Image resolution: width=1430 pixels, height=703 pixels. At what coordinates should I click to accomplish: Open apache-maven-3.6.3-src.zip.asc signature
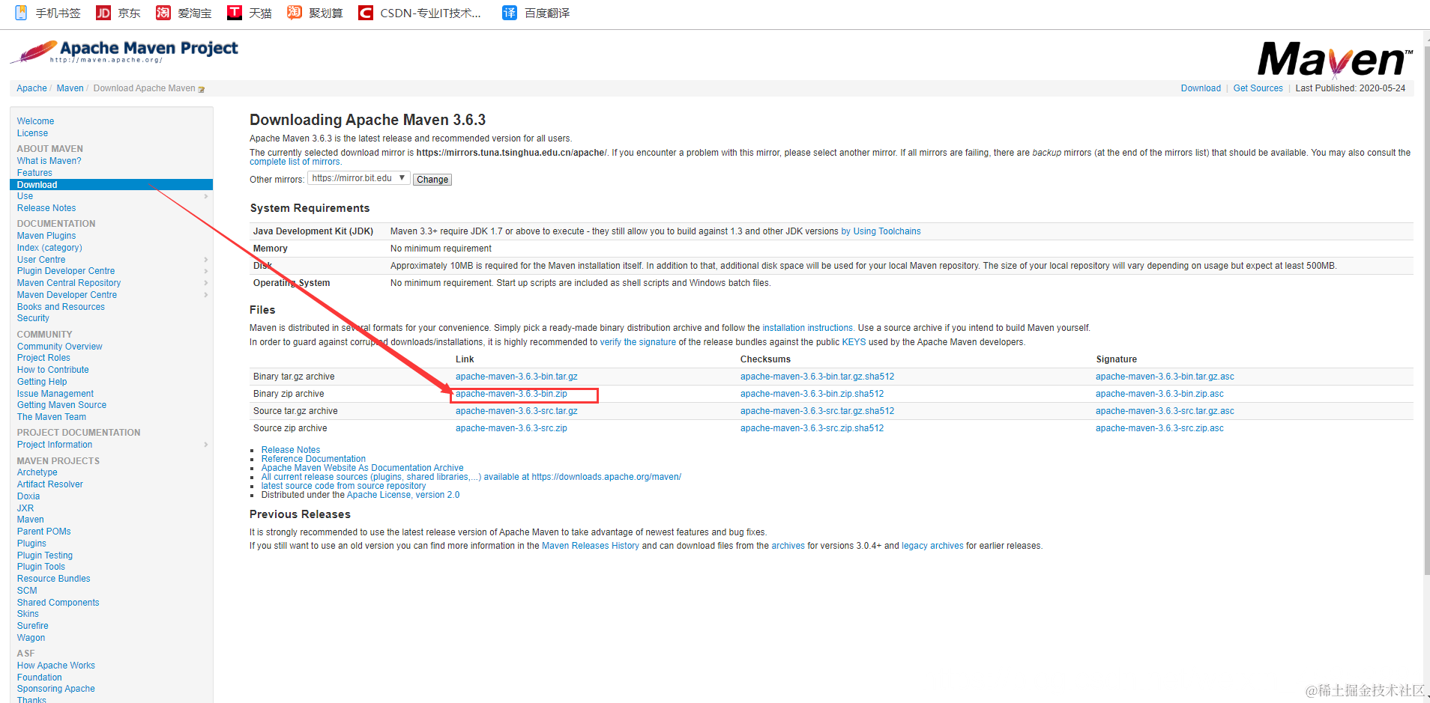coord(1159,428)
